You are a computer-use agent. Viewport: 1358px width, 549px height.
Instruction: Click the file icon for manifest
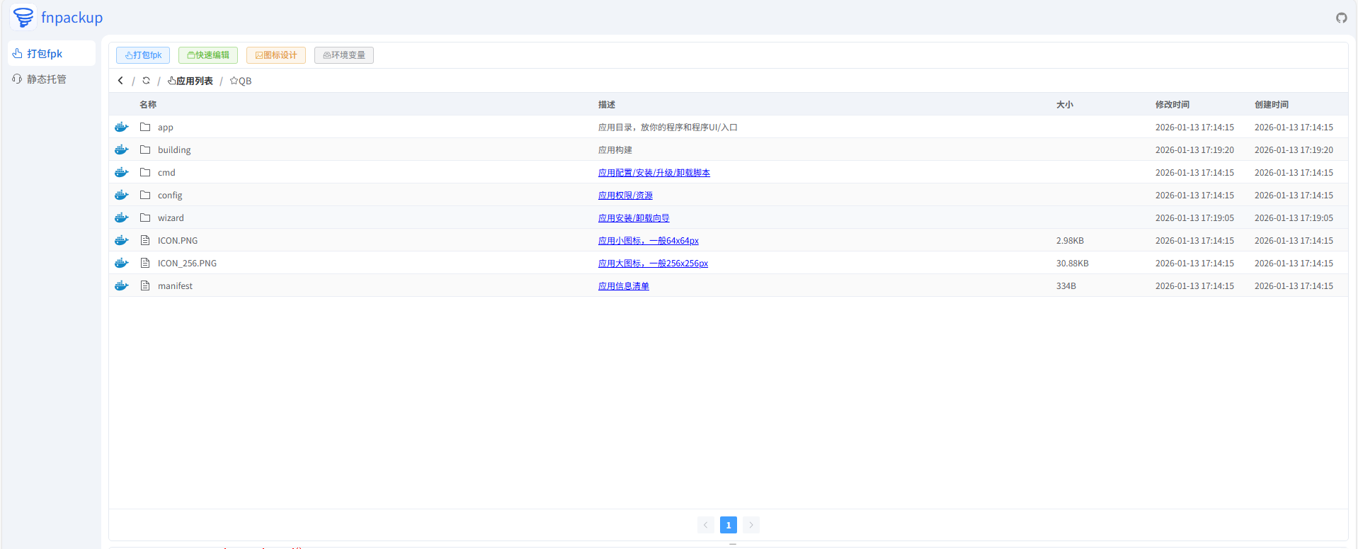pos(145,285)
